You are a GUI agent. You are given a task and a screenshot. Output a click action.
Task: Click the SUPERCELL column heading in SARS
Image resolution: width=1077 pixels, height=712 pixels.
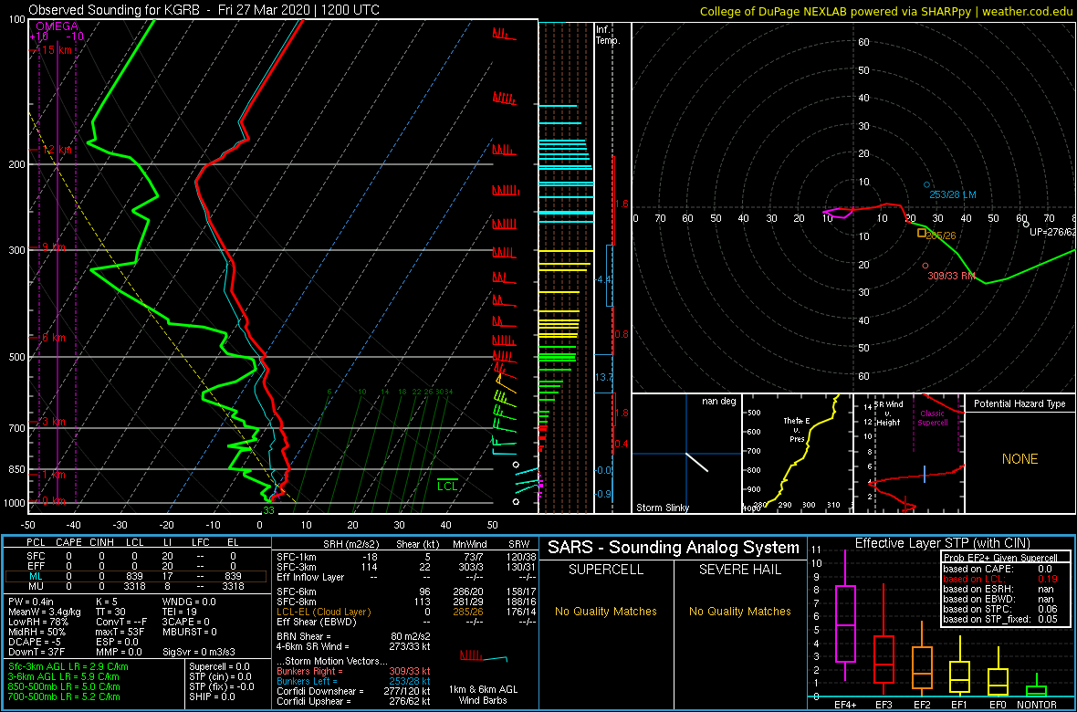(x=606, y=571)
